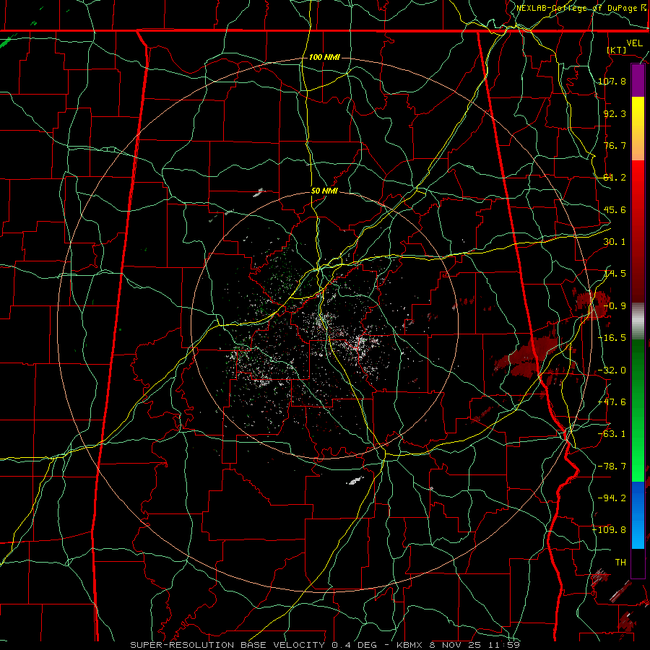Screen dimensions: 650x650
Task: Pick the purple segment of the color bar
Action: (638, 81)
